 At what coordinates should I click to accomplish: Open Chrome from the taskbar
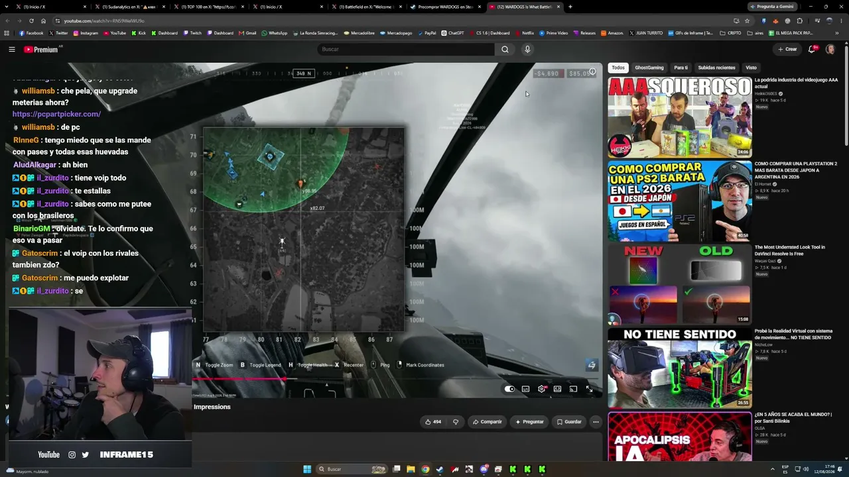tap(425, 469)
